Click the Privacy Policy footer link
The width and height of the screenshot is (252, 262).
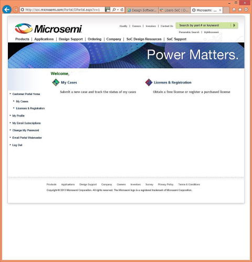[x=166, y=184]
